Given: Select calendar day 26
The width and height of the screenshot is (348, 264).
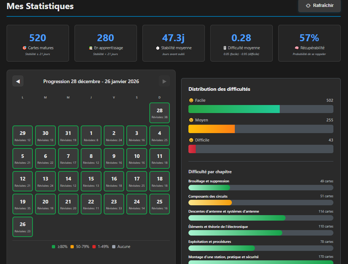Looking at the screenshot, I should pyautogui.click(x=23, y=227).
